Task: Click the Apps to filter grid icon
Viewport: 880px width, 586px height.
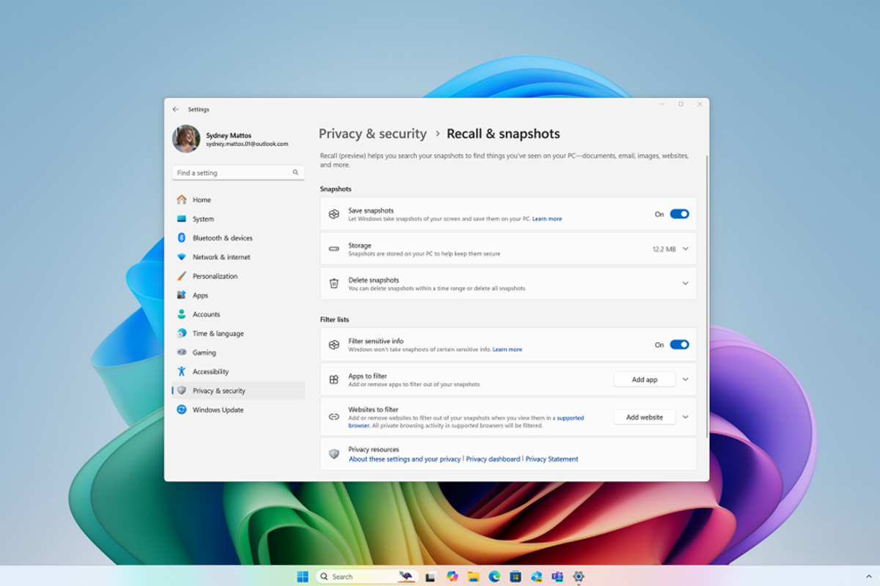Action: [334, 379]
